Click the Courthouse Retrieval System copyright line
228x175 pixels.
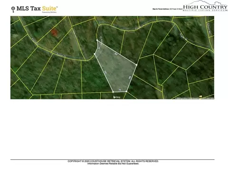click(x=113, y=161)
